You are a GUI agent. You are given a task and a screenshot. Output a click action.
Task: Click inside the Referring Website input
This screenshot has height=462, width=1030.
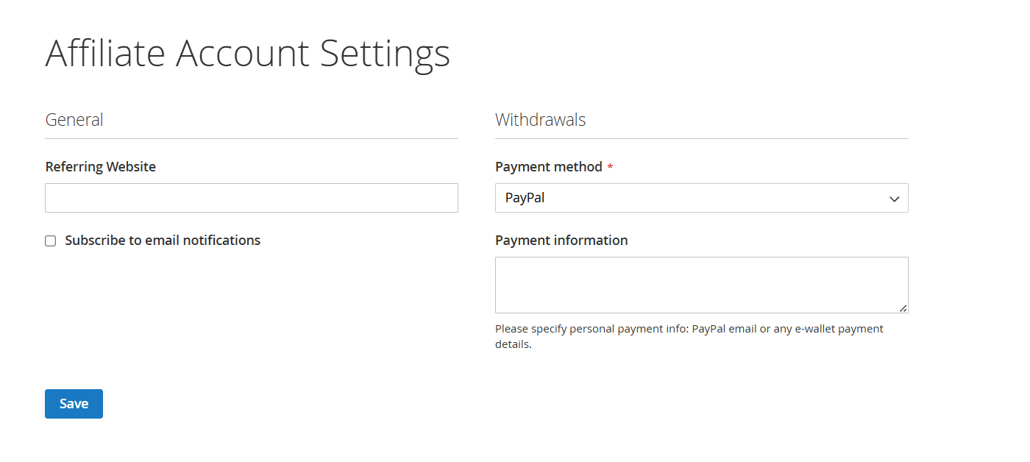click(252, 198)
